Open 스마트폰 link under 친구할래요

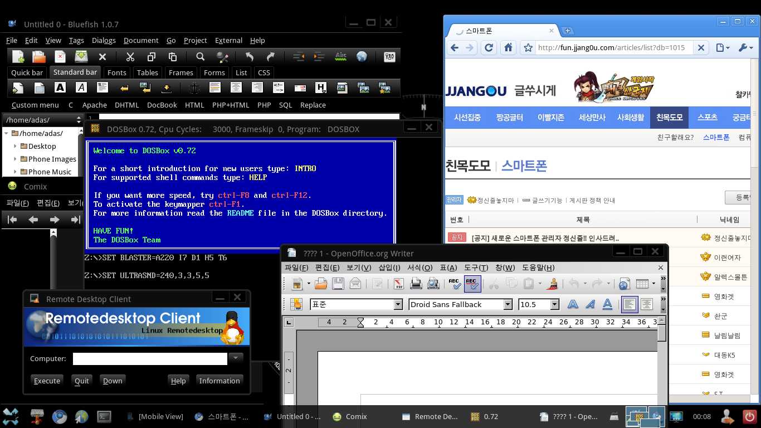[716, 137]
